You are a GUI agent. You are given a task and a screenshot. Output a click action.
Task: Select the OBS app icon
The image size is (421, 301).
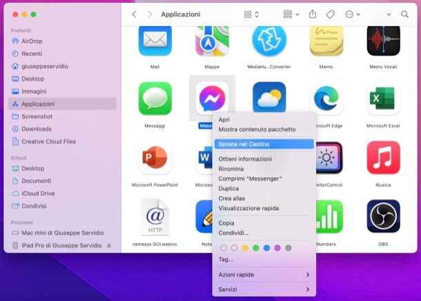[x=384, y=216]
